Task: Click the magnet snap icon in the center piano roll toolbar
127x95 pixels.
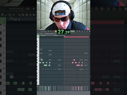Action: click(x=38, y=34)
